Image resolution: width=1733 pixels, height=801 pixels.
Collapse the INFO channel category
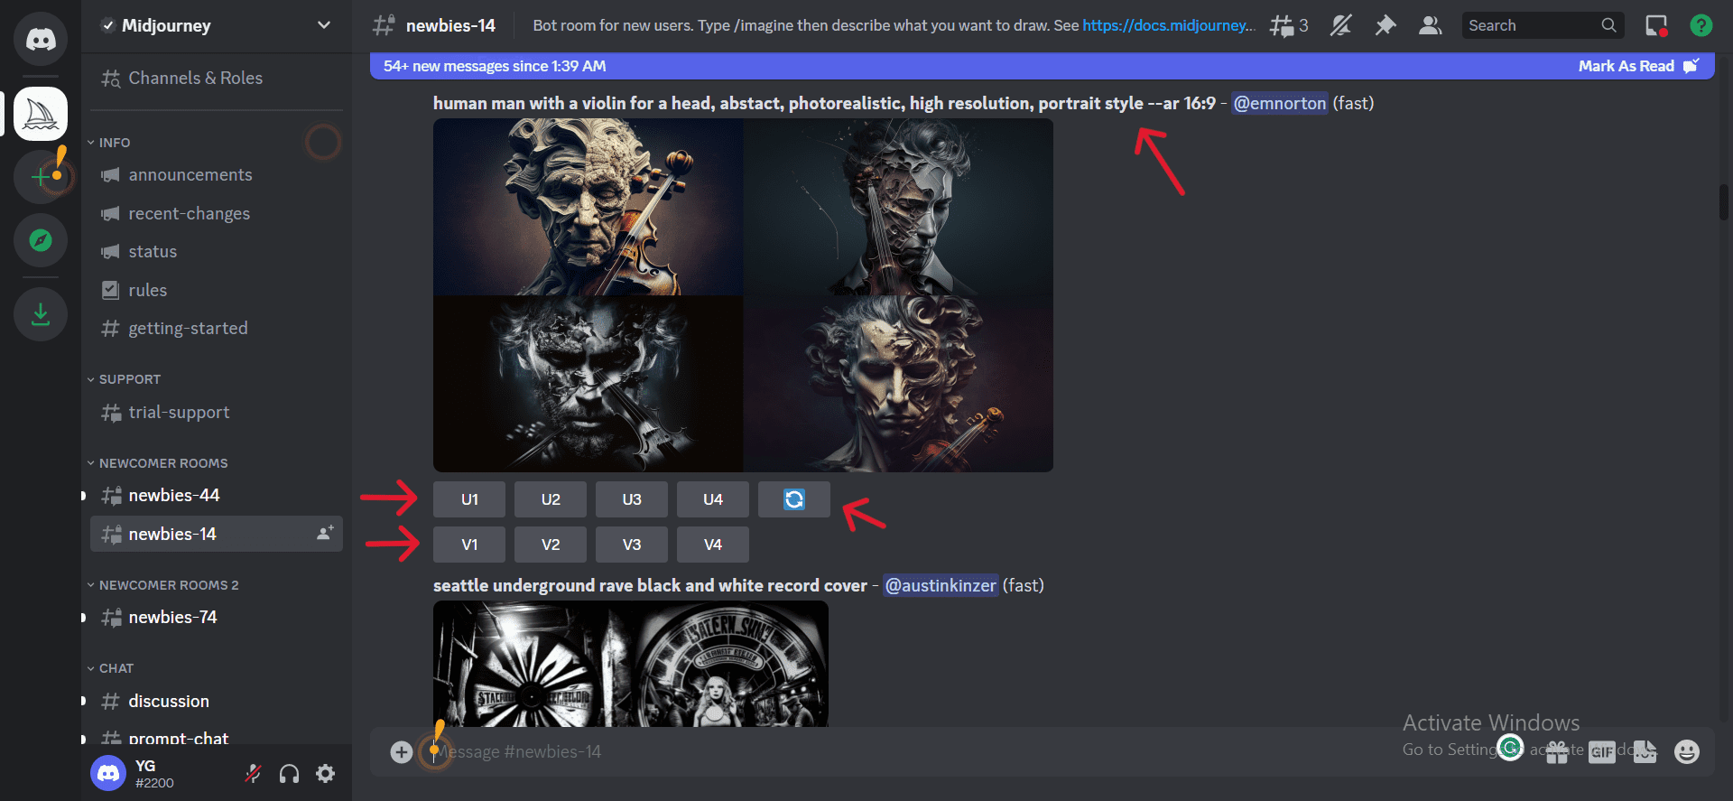coord(114,143)
